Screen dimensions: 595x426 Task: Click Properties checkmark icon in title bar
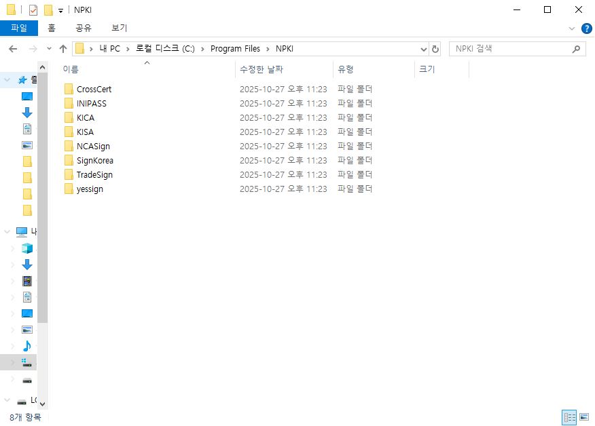tap(33, 10)
